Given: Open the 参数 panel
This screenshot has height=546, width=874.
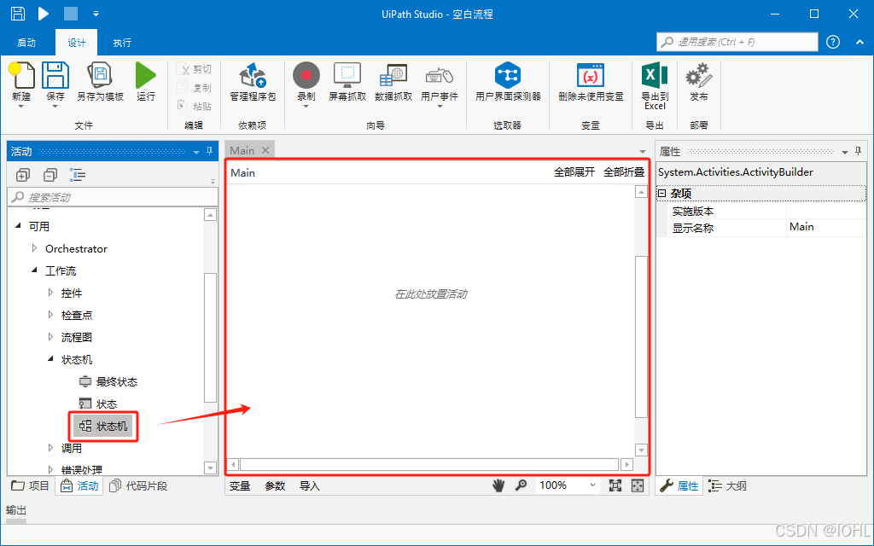Looking at the screenshot, I should (x=275, y=485).
